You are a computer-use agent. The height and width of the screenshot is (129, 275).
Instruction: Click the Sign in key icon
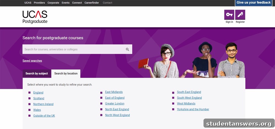pos(229,15)
